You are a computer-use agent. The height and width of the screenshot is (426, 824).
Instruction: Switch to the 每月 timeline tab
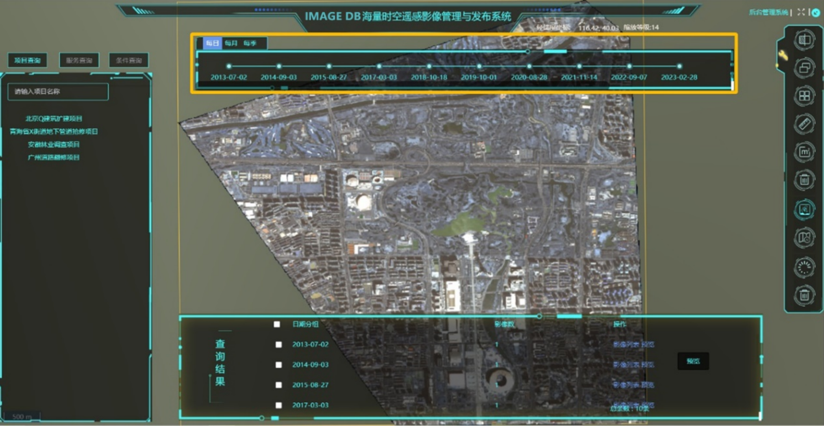point(231,43)
